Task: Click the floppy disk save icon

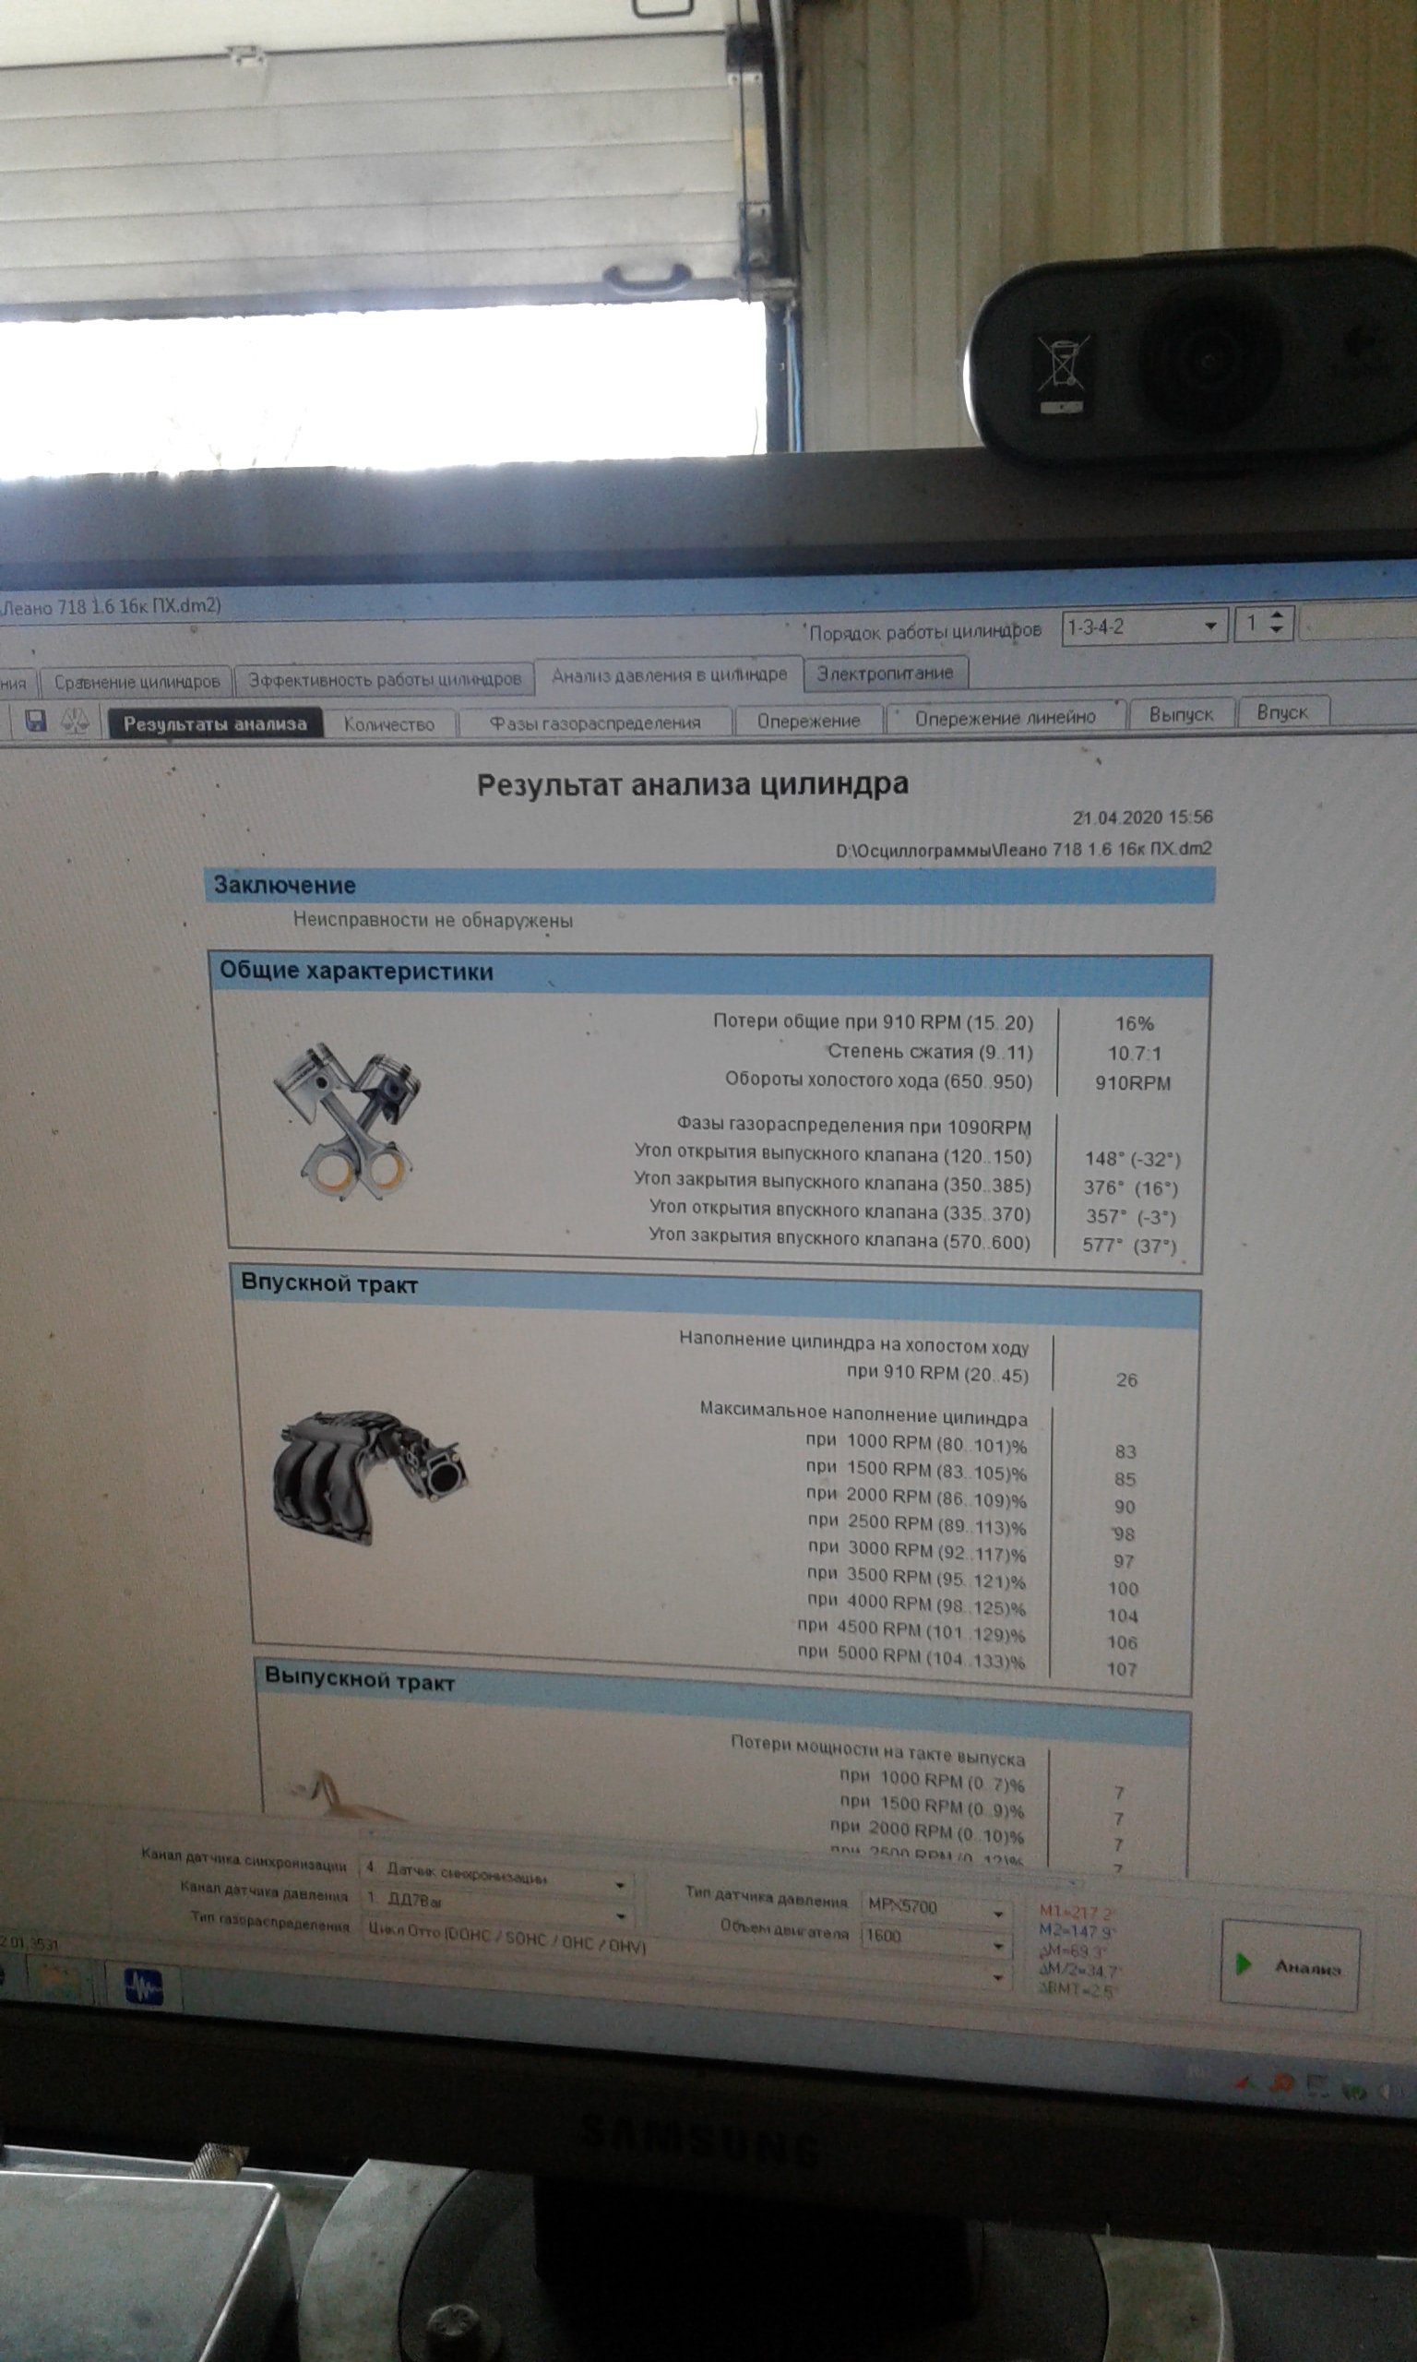Action: tap(35, 722)
